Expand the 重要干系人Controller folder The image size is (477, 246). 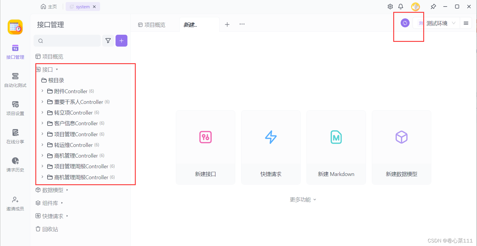click(x=42, y=101)
